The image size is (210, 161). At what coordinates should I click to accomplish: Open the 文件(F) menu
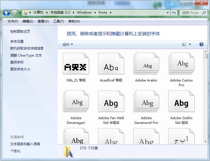(x=12, y=21)
